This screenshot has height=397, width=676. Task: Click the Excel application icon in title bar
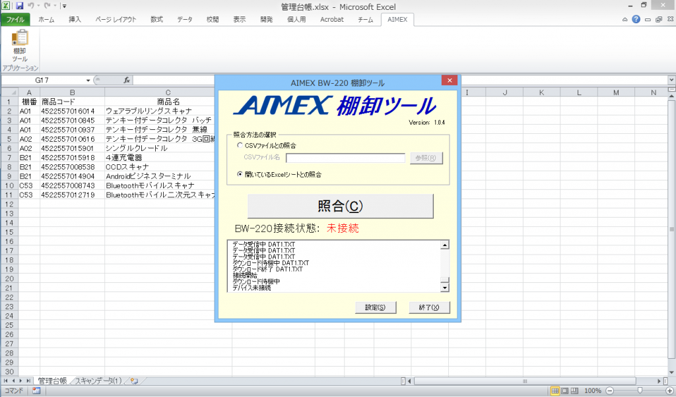click(6, 6)
